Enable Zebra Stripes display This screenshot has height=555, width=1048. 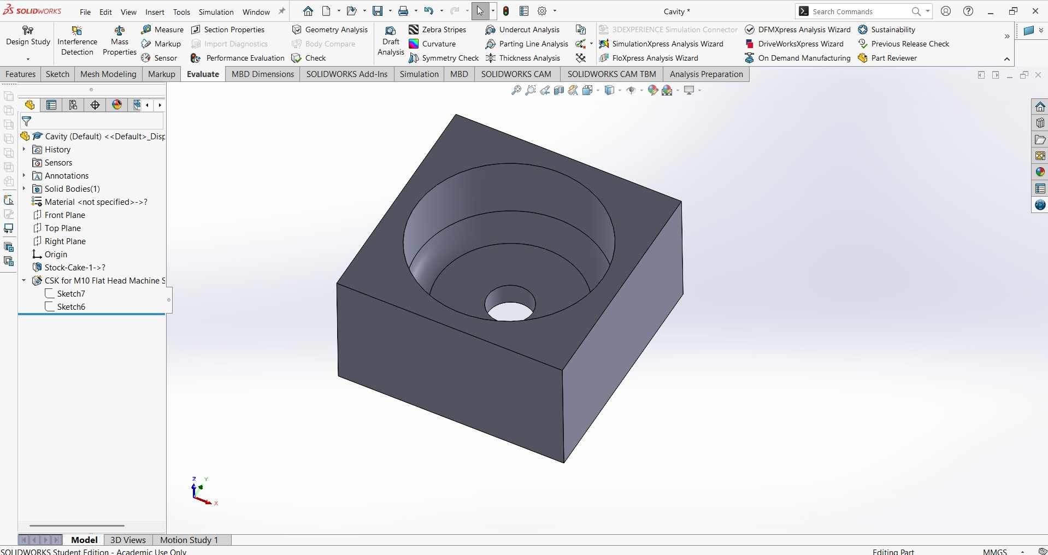click(437, 29)
